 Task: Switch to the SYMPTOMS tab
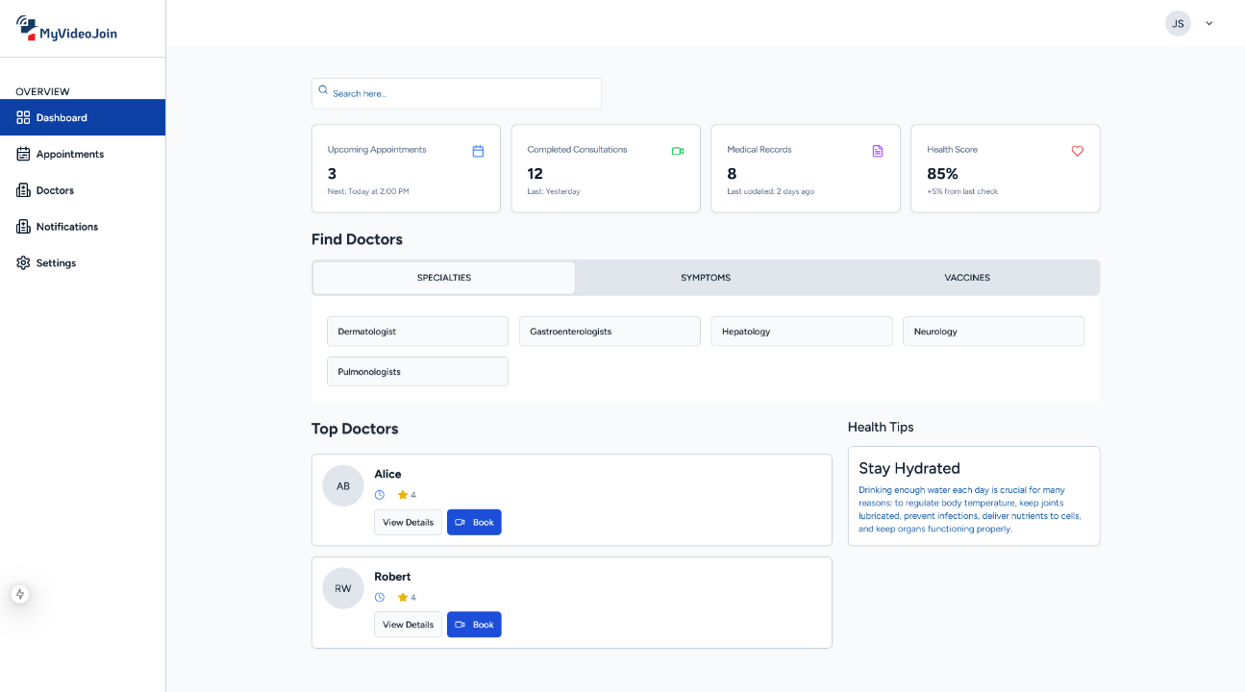click(x=706, y=278)
